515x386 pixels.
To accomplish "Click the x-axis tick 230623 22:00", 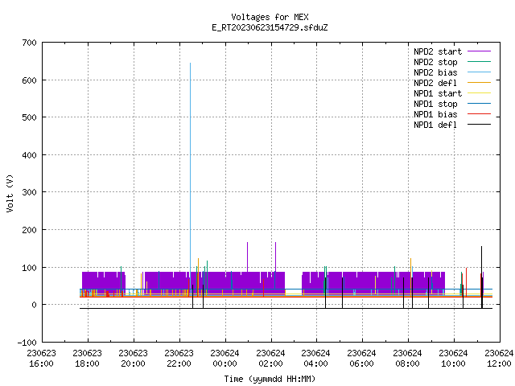I will point(179,359).
